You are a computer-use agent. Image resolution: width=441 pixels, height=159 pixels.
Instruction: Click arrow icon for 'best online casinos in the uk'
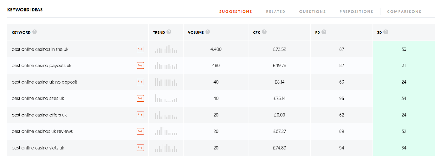pos(140,49)
